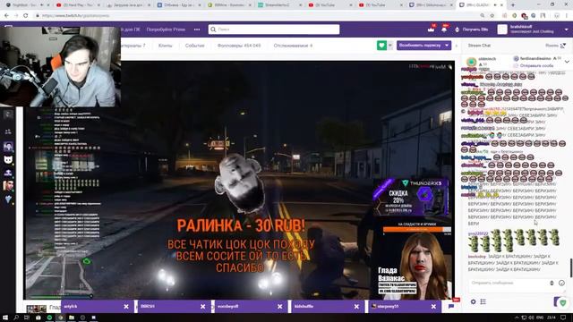Click the streamer avatar thumbnail below the video

[x=37, y=309]
